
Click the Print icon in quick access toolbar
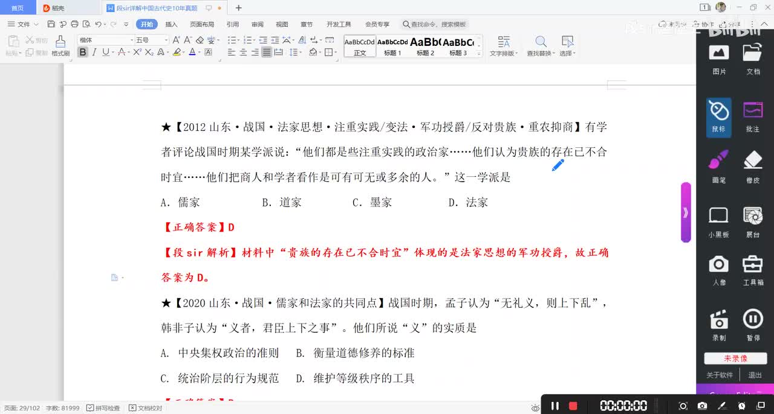tap(74, 24)
